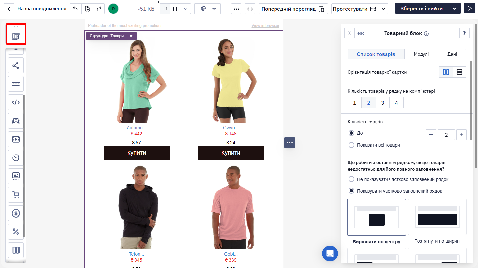Screen dimensions: 478x268
Task: Redo the last undone action
Action: coord(99,9)
